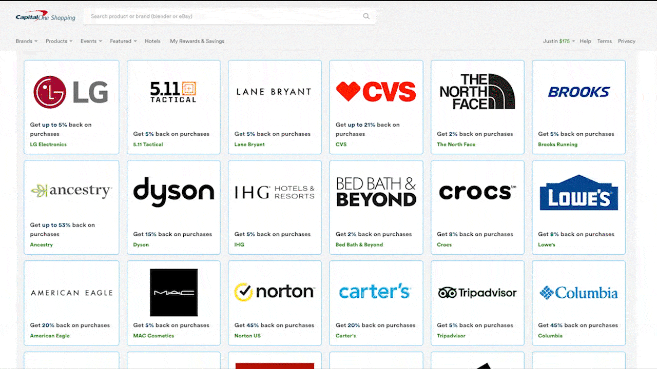The width and height of the screenshot is (657, 369).
Task: Go to the Hotels menu item
Action: (152, 41)
